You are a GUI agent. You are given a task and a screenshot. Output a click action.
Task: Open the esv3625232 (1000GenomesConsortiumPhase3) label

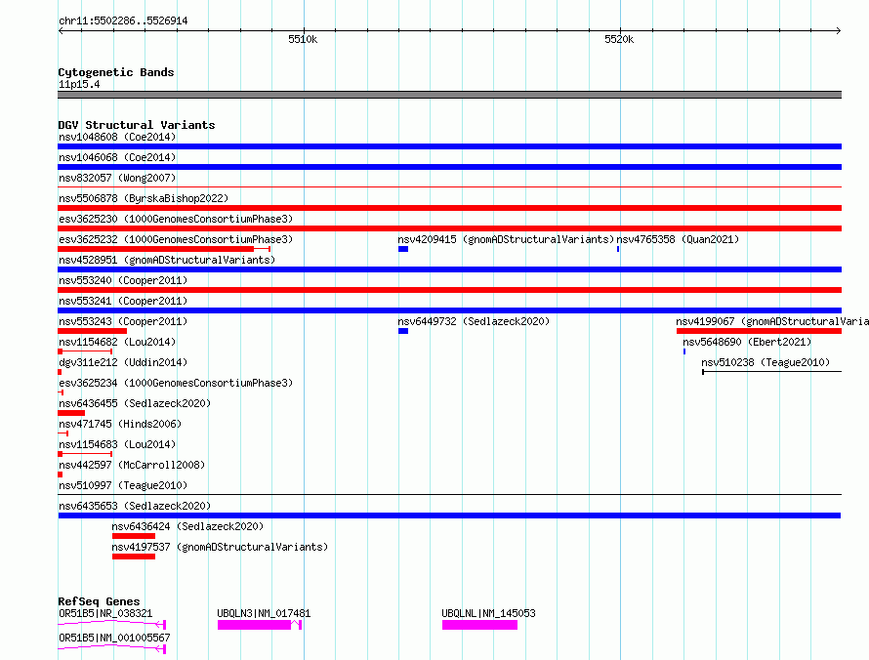tap(176, 239)
